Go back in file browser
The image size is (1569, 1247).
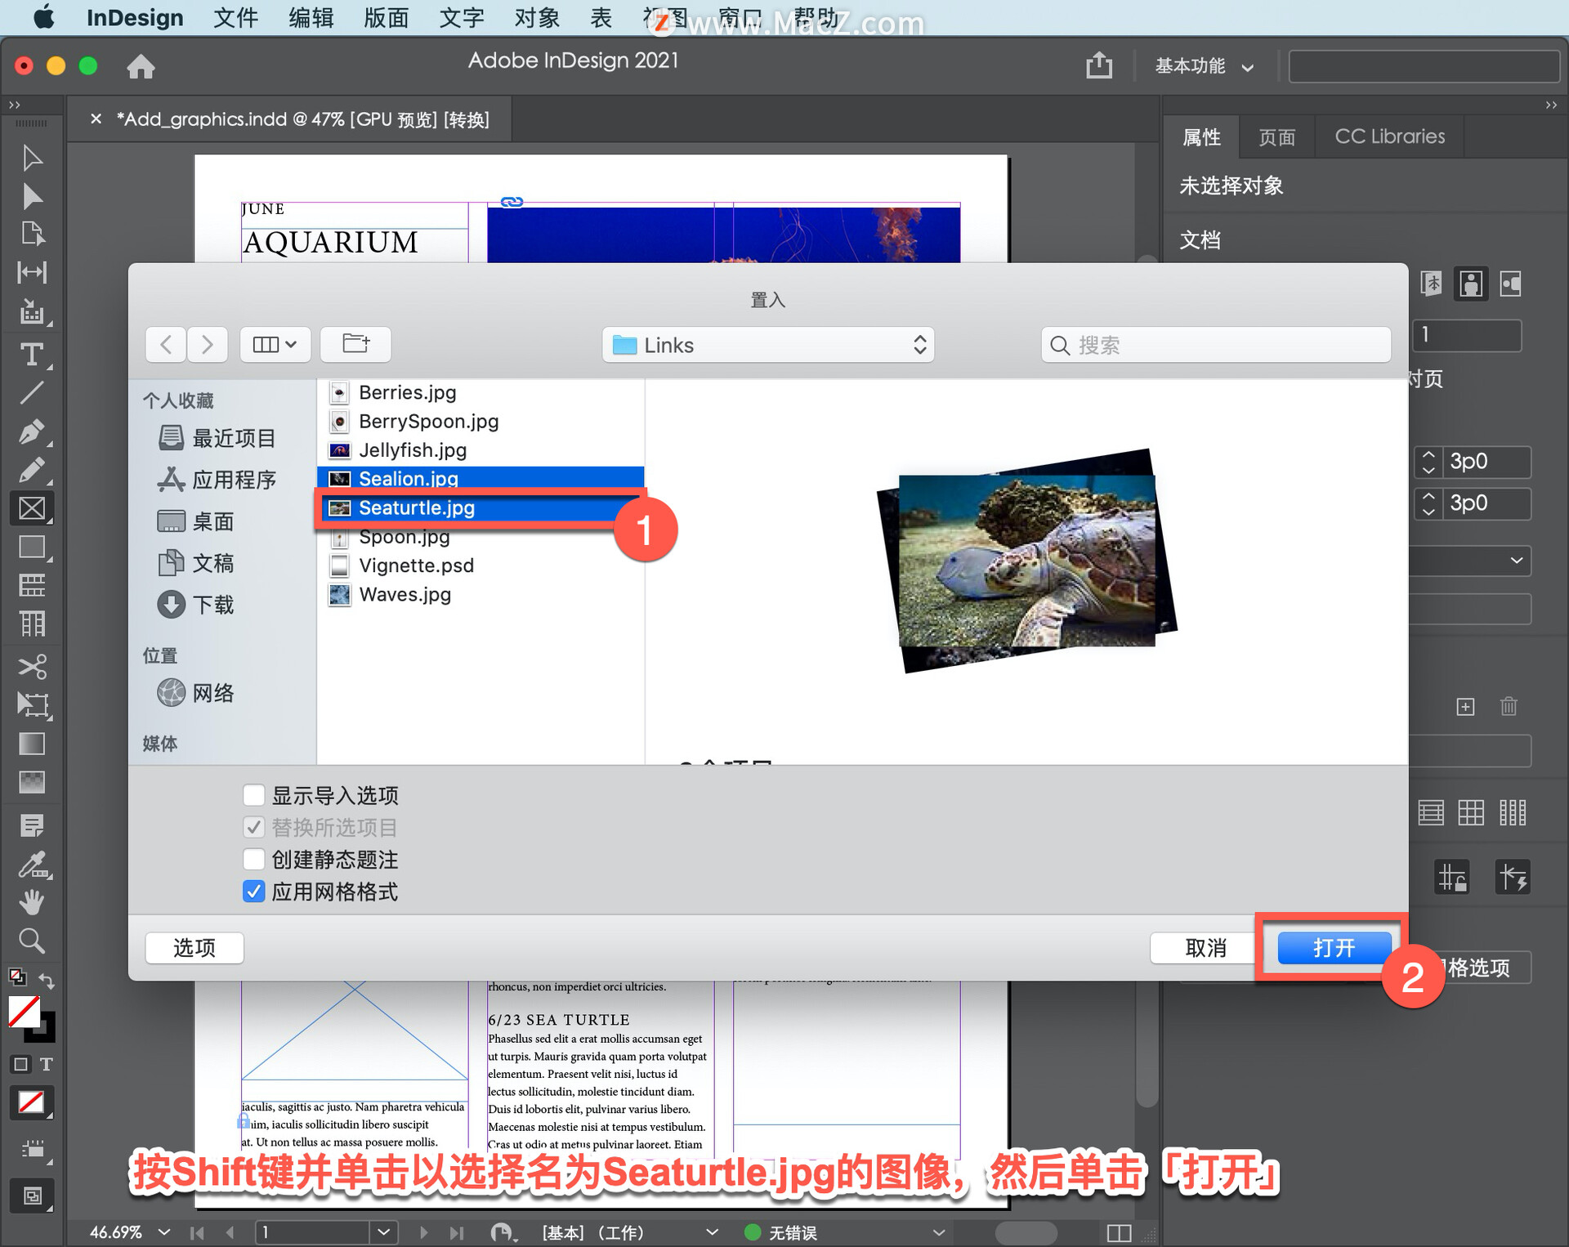[166, 344]
